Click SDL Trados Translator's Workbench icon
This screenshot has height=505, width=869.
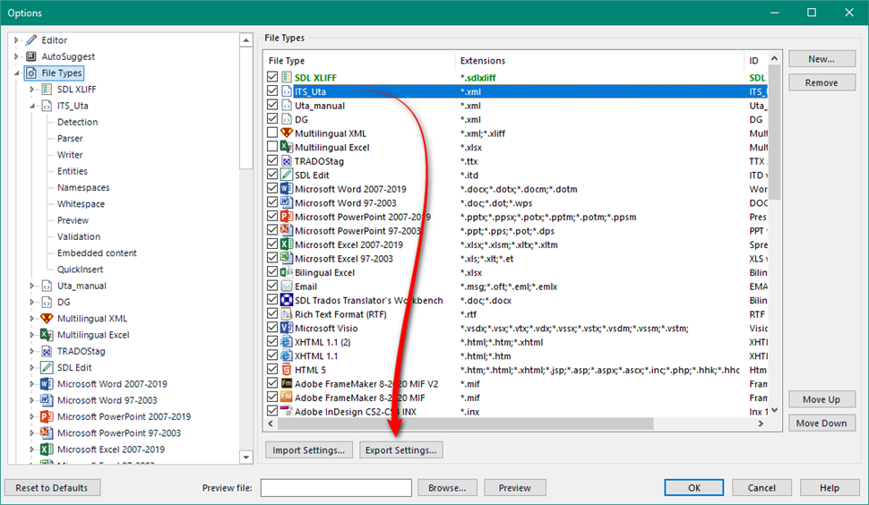[x=287, y=300]
